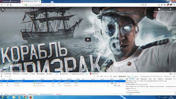
Task: Activate devtools element picker icon
Action: tap(1, 74)
